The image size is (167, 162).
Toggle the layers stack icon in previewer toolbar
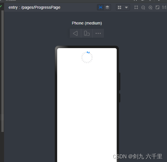point(107,7)
